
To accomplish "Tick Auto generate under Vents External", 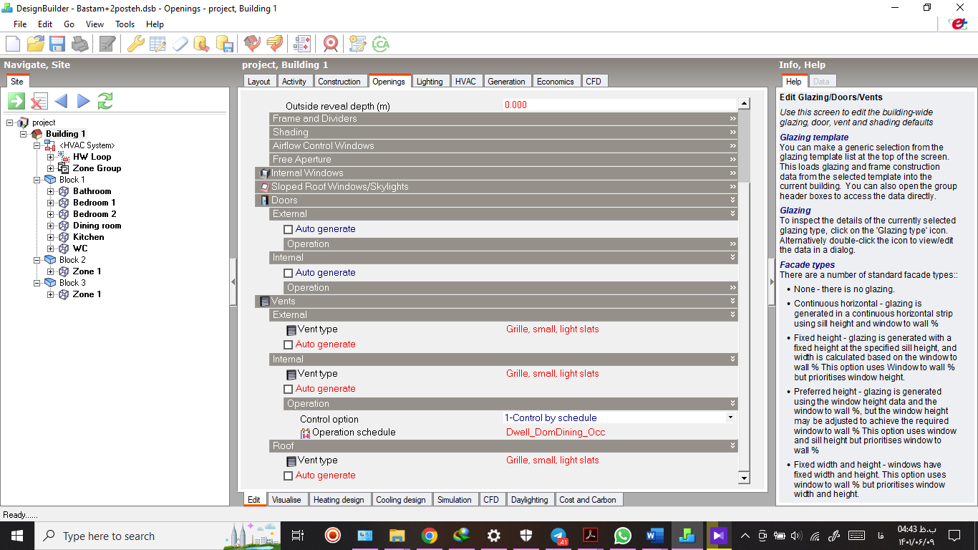I will tap(289, 344).
